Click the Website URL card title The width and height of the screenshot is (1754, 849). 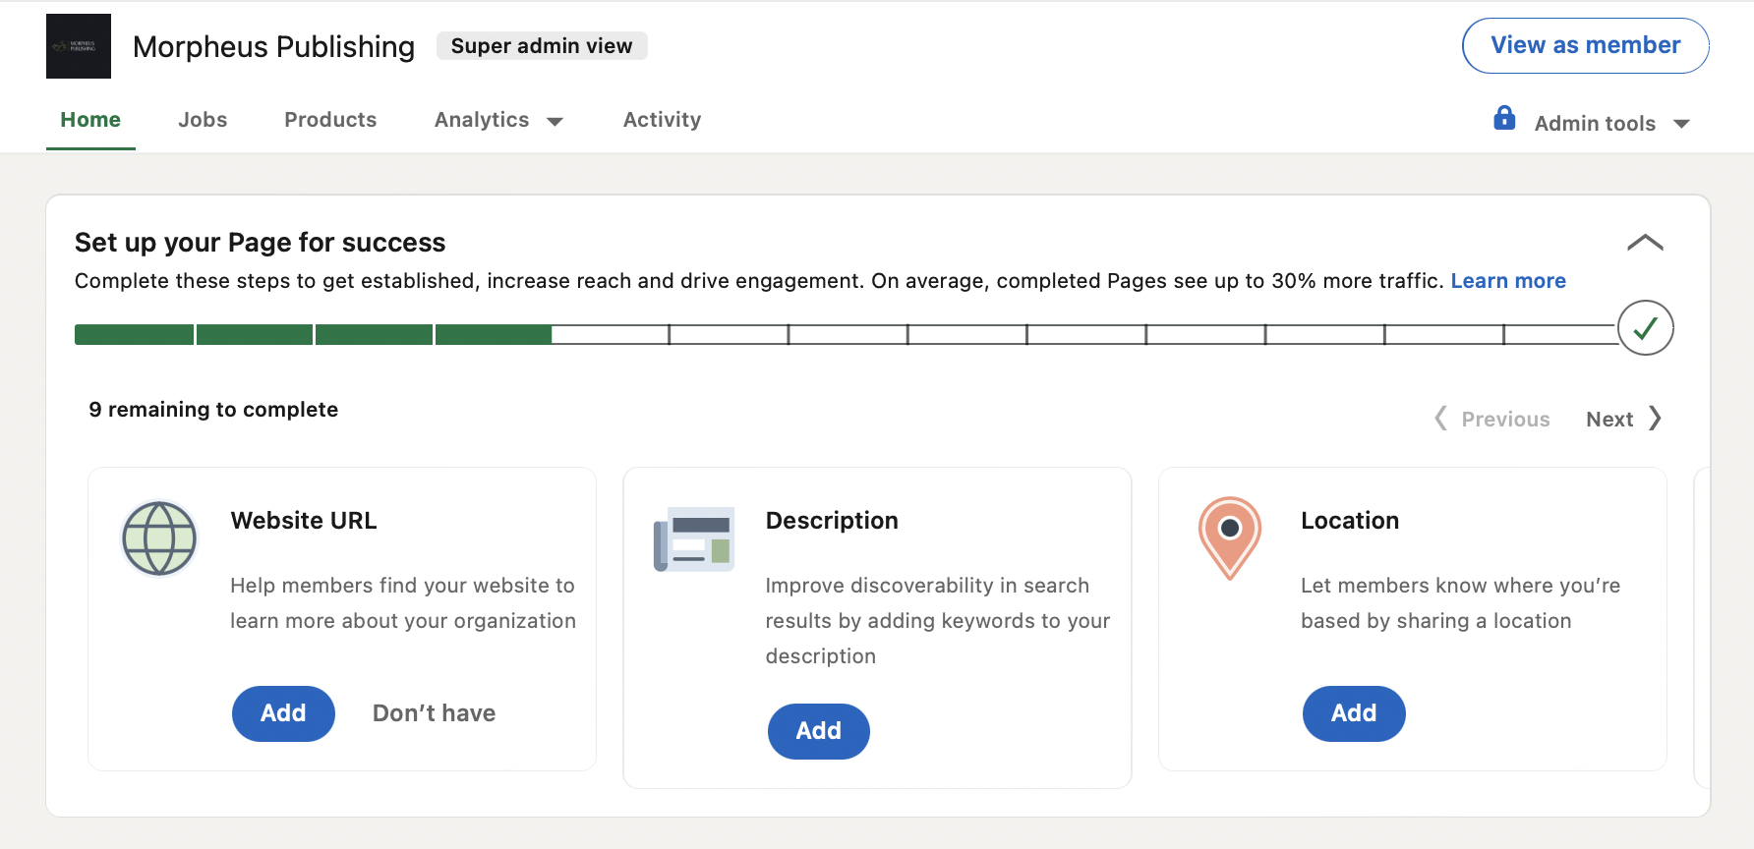tap(304, 521)
